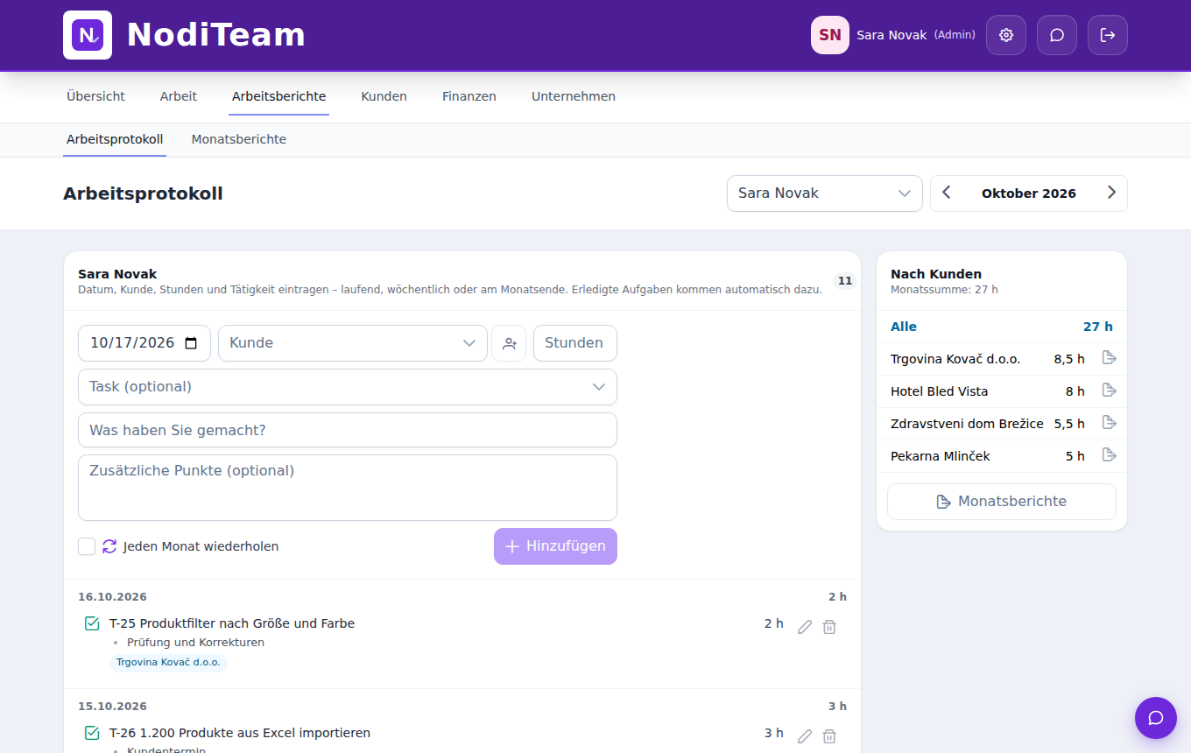The width and height of the screenshot is (1191, 753).
Task: Toggle the T-25 task done checkmark
Action: click(92, 623)
